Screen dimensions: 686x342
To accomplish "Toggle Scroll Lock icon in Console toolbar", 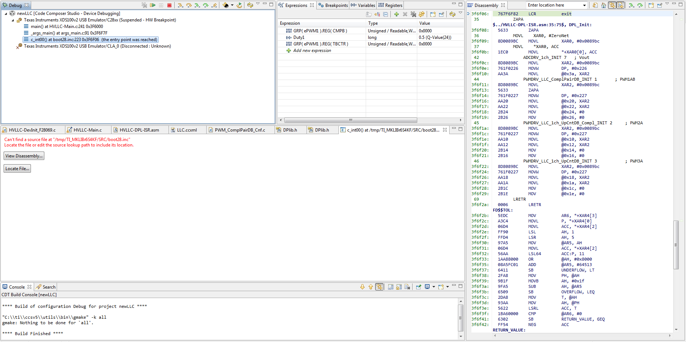I will 399,287.
